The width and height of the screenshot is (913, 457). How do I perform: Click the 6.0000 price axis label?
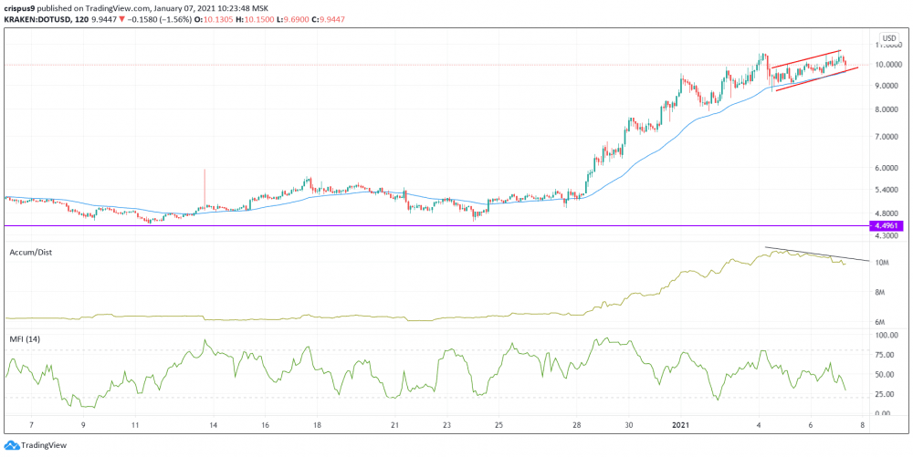pos(886,168)
